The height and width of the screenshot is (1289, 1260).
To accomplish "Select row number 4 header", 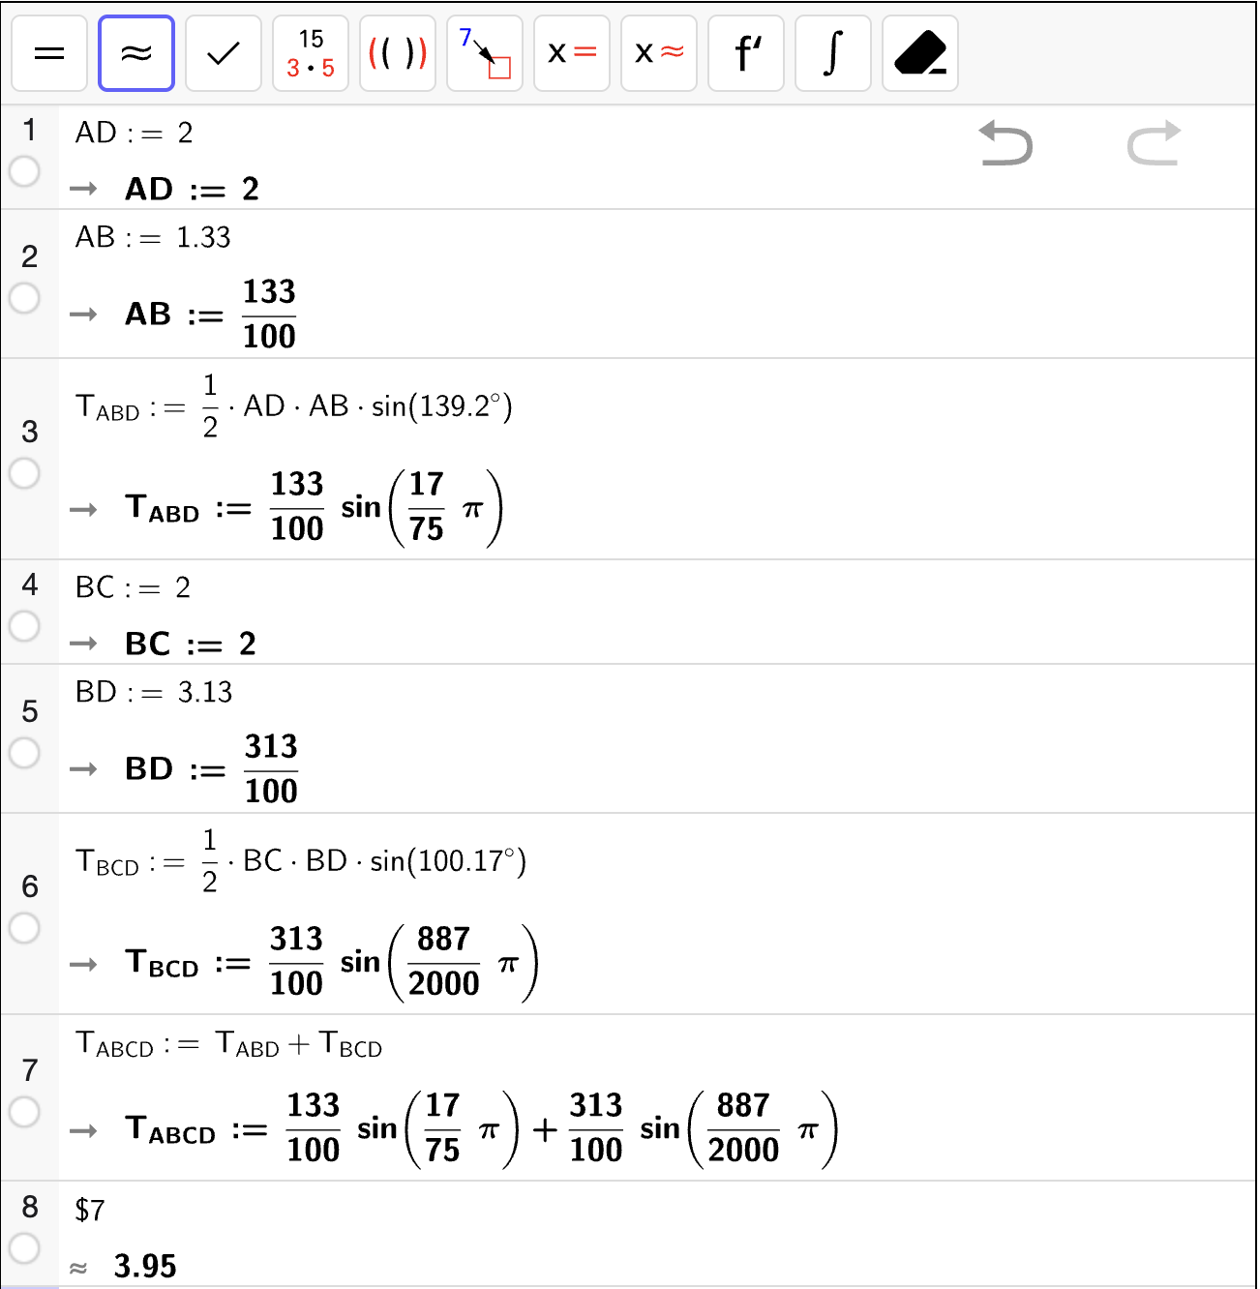I will pyautogui.click(x=30, y=585).
